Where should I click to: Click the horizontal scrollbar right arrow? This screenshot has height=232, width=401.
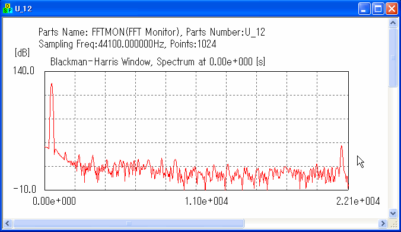(383, 223)
